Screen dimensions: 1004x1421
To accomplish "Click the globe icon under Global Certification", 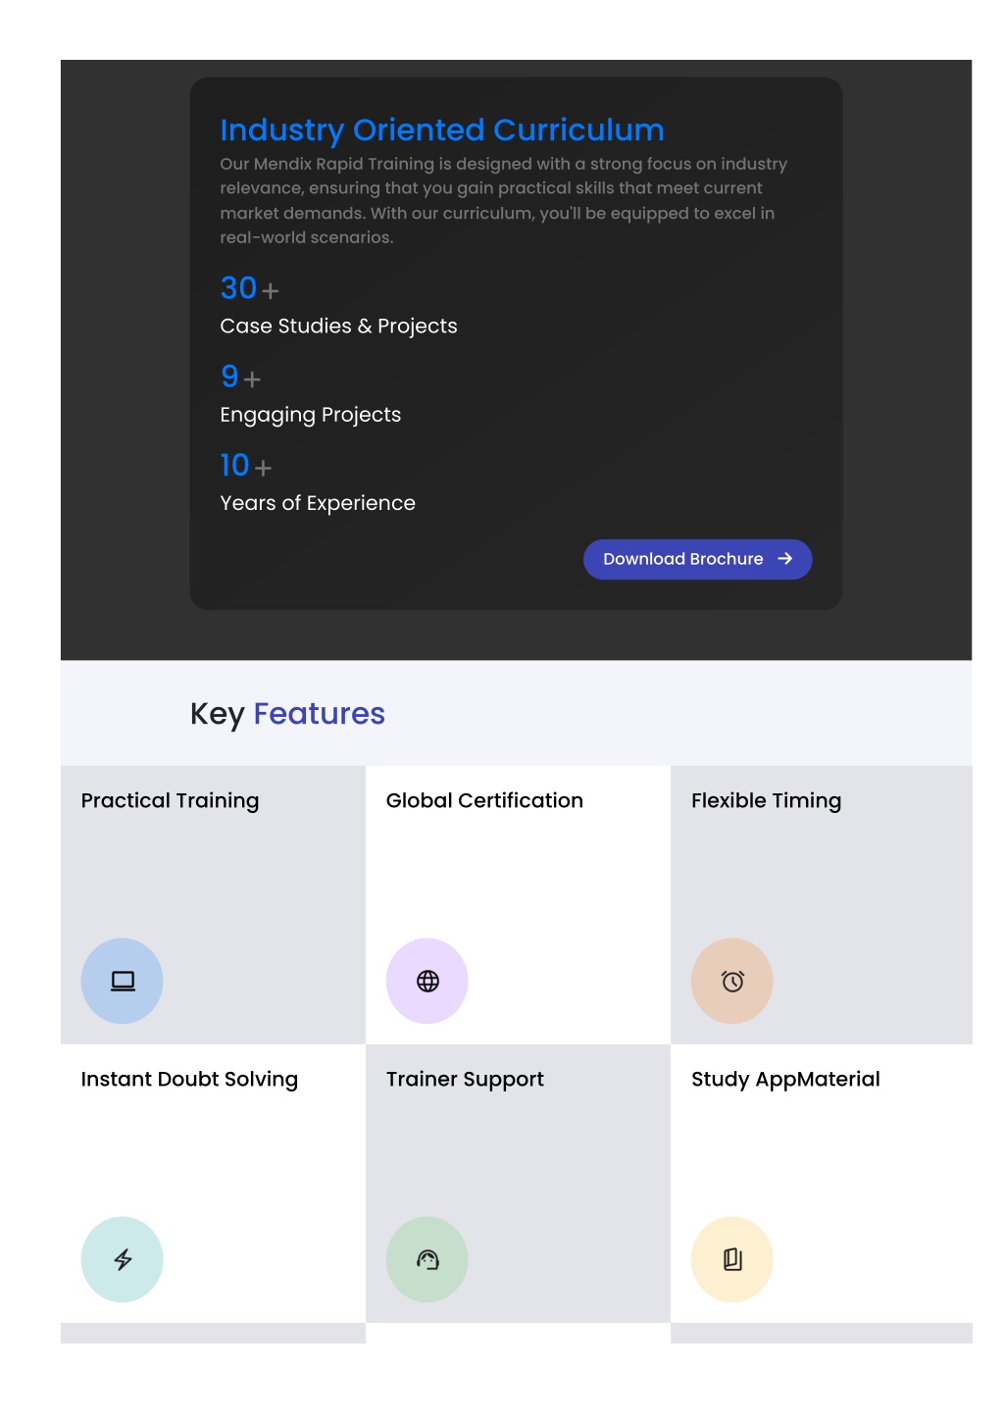I will (427, 981).
